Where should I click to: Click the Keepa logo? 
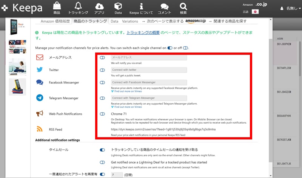22,8
